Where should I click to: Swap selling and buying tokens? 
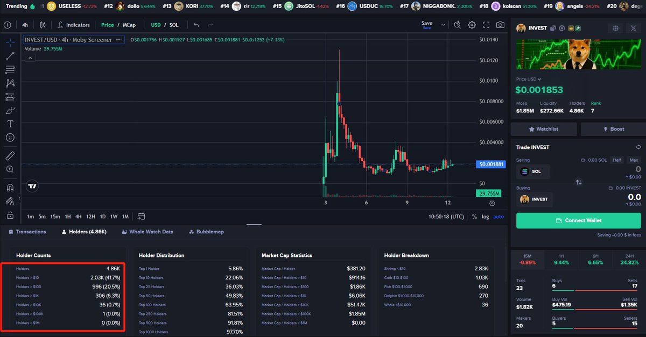pyautogui.click(x=579, y=182)
